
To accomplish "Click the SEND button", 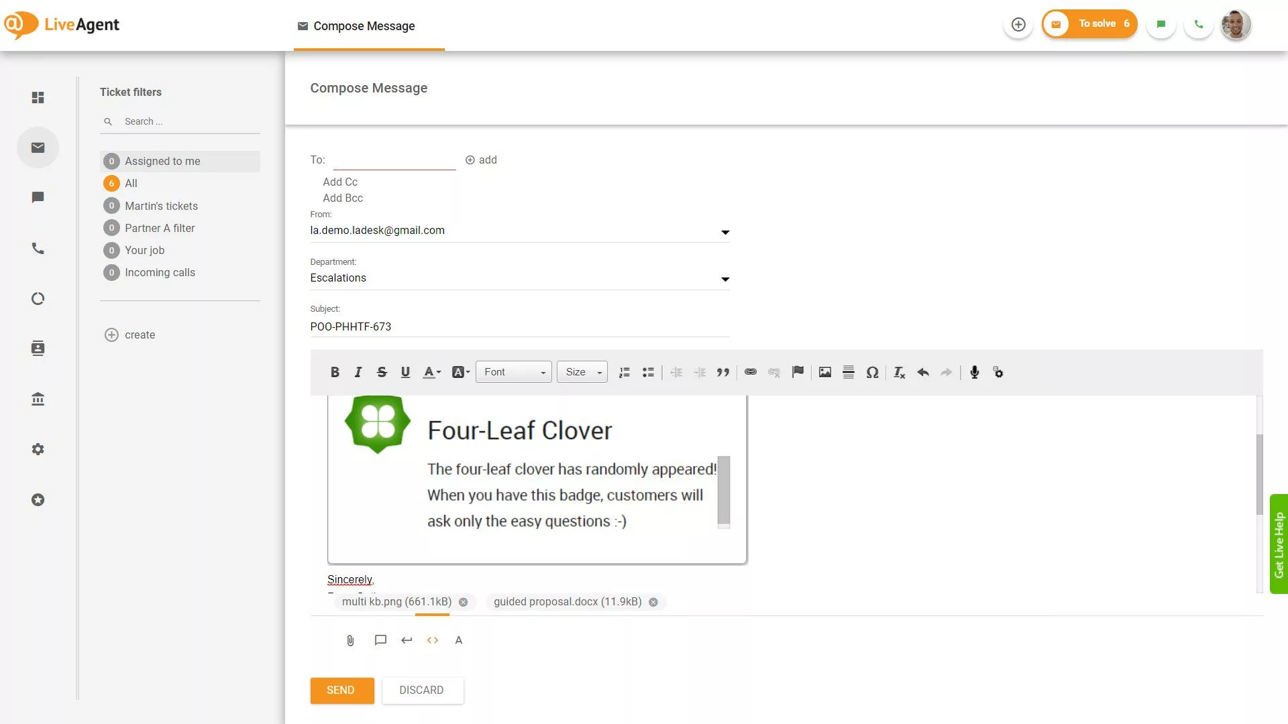I will coord(341,690).
